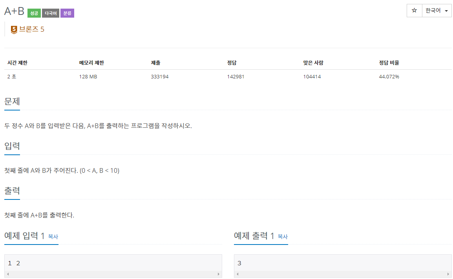Click the 출력 section heading
Screen dimensions: 453x279
[x=12, y=191]
